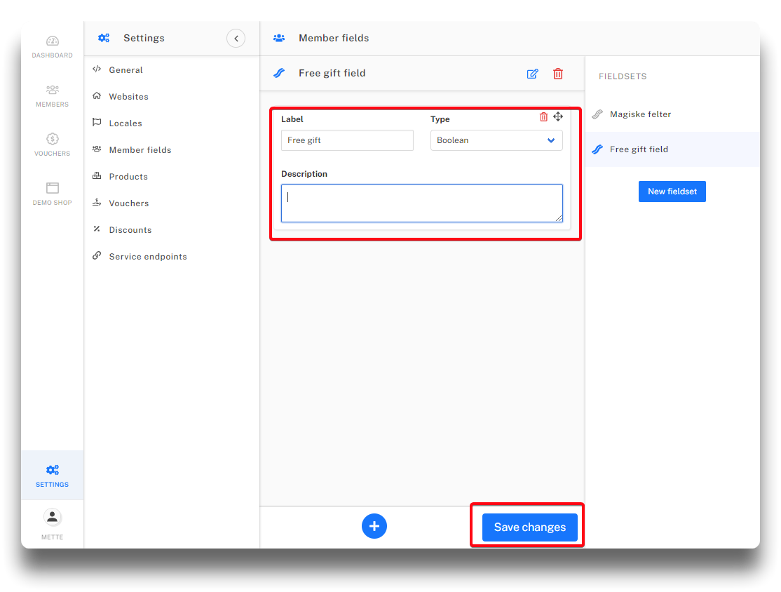
Task: Open the Mette user profile
Action: (53, 525)
